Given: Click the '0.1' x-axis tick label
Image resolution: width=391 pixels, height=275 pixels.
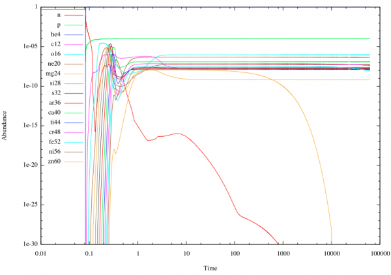Looking at the screenshot, I should 89,253.
